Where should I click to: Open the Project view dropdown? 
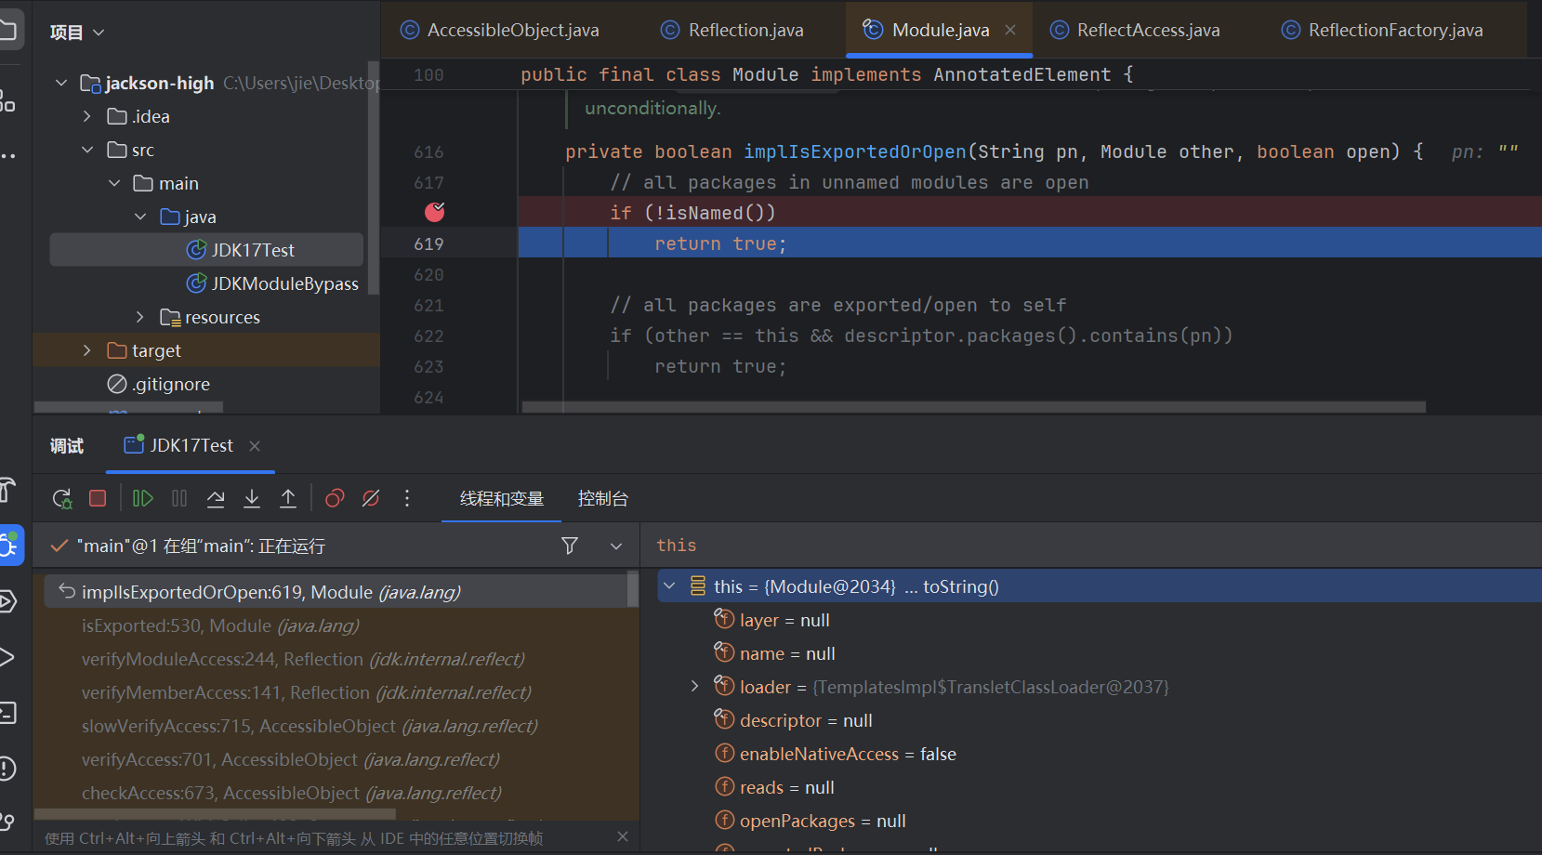(77, 33)
